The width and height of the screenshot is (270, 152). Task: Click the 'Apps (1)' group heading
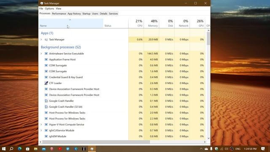(x=47, y=33)
